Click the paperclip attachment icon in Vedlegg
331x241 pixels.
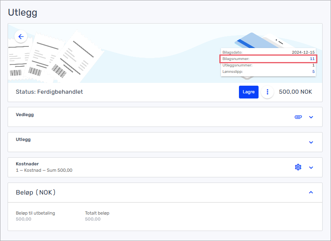(298, 117)
